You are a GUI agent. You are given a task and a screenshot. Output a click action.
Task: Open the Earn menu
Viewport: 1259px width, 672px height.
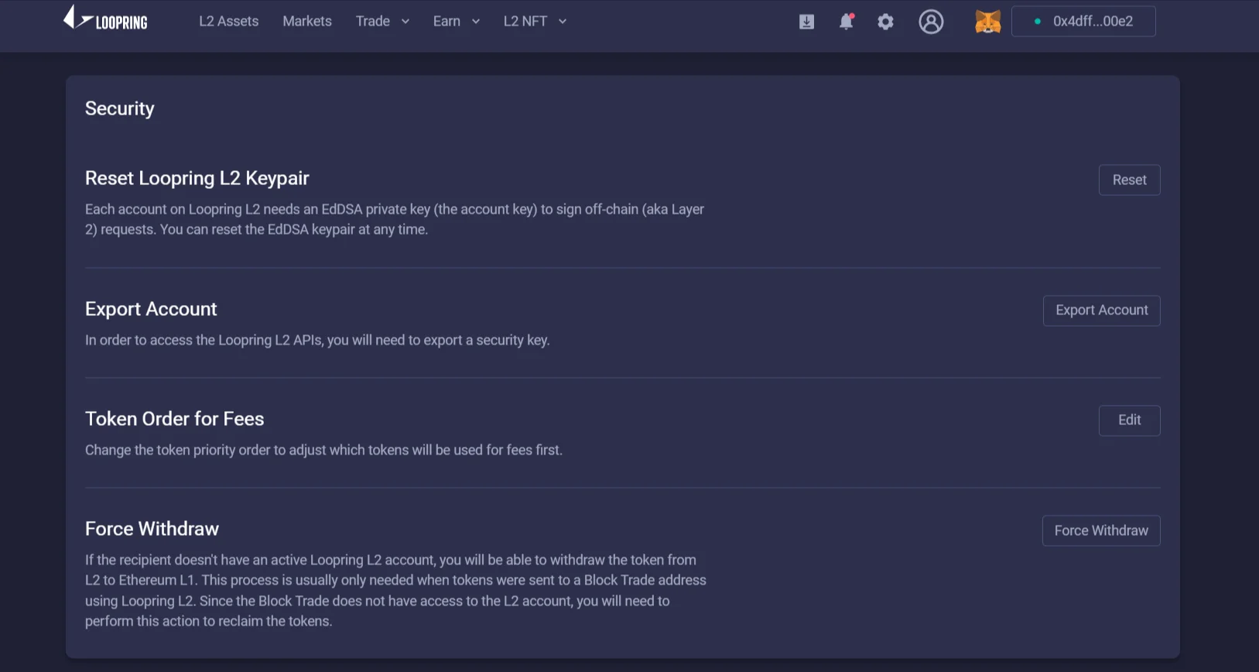click(446, 22)
